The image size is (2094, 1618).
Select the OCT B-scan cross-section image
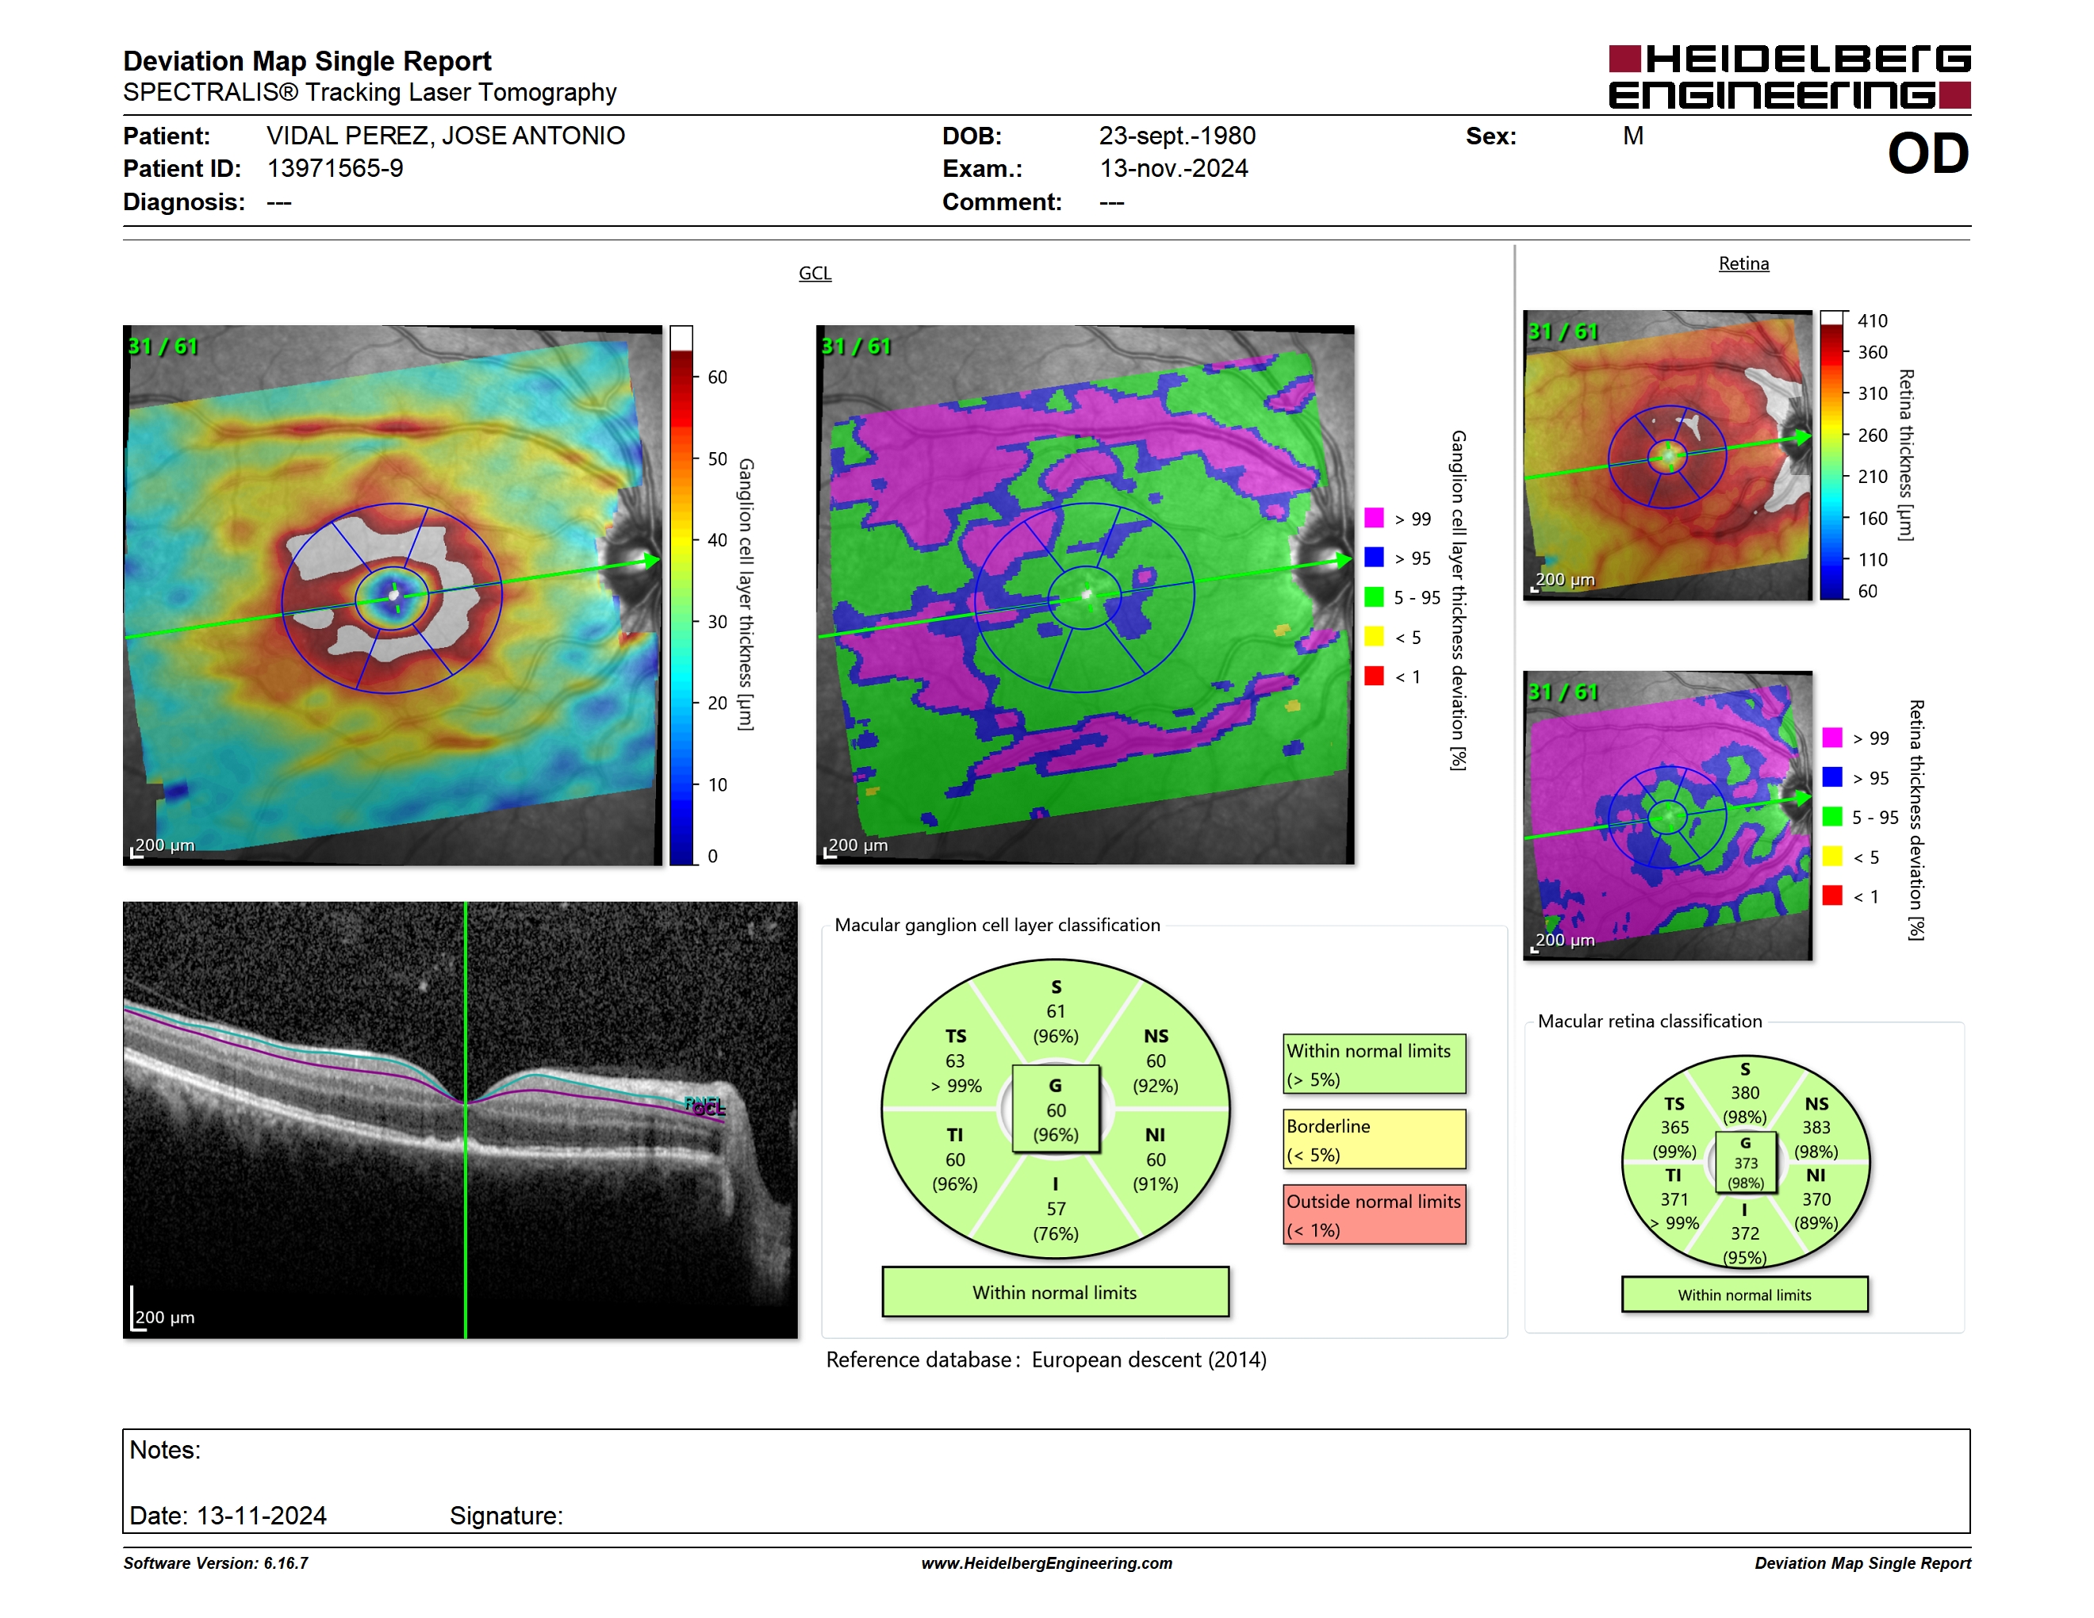click(x=460, y=1120)
